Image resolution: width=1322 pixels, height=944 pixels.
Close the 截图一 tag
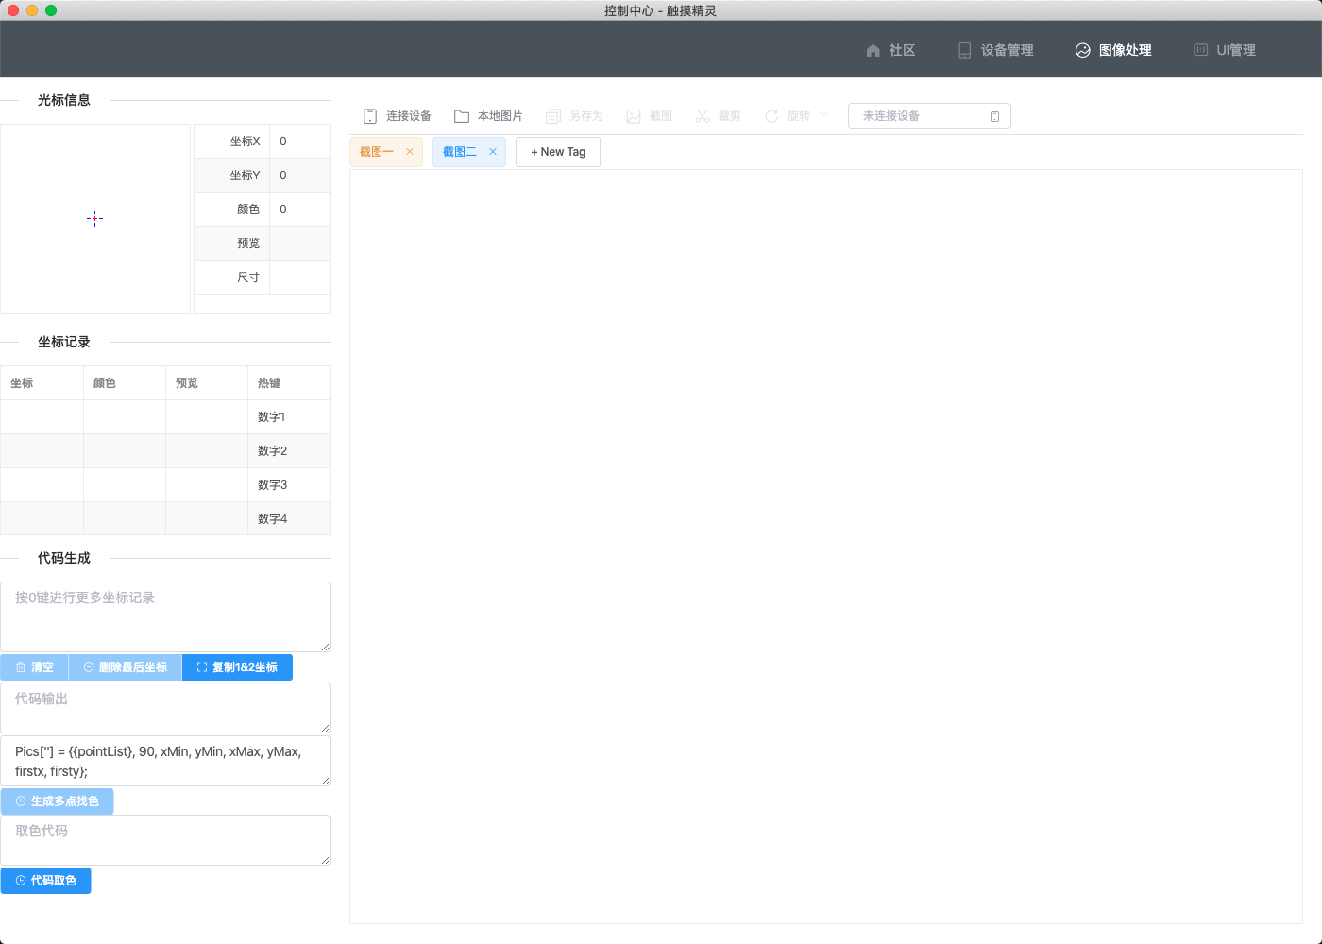tap(410, 152)
